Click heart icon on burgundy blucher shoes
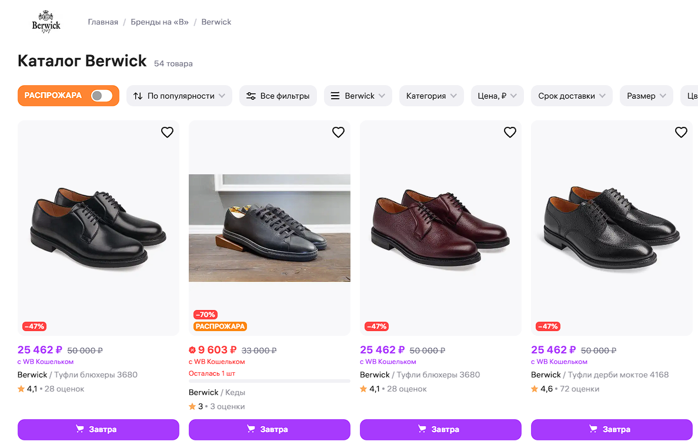 point(510,133)
